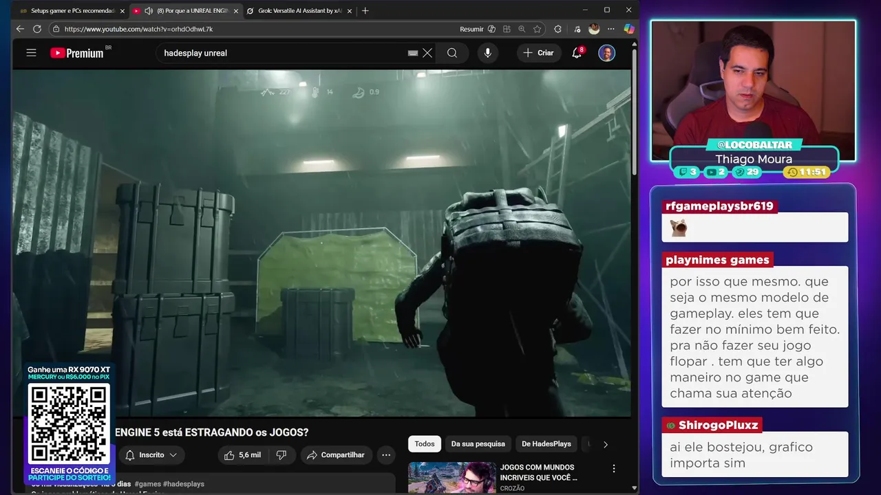The width and height of the screenshot is (881, 495).
Task: Click the #games hashtag link
Action: 147,484
